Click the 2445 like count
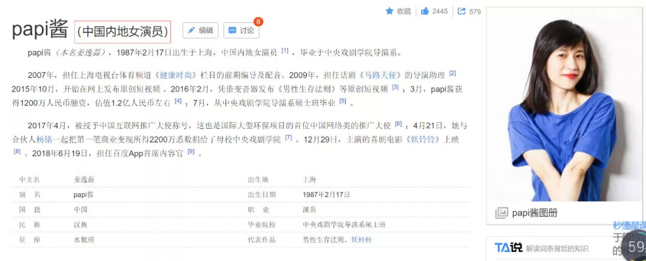 click(x=440, y=11)
